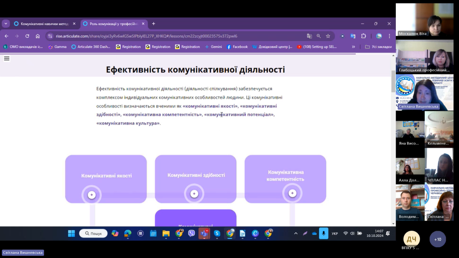Viewport: 459px width, 258px height.
Task: Expand the Комунікативні здібності plus marker
Action: coord(194,194)
